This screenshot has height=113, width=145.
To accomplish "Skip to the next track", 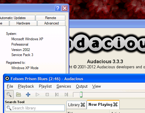I will (66, 95).
